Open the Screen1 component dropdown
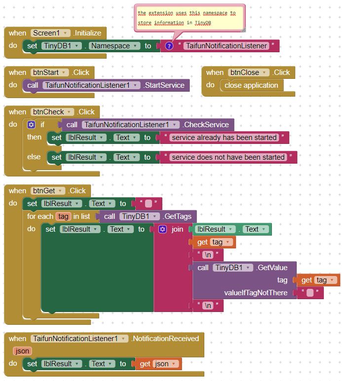The image size is (342, 381). [x=67, y=33]
